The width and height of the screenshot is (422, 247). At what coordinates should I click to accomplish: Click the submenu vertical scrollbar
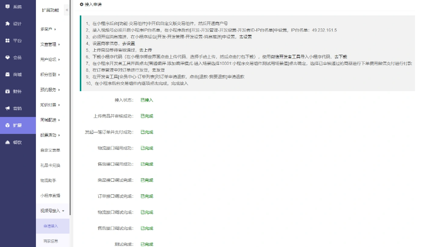pos(70,108)
